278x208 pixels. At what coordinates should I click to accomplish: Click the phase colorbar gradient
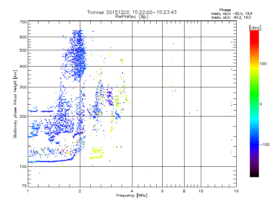[x=254, y=103]
